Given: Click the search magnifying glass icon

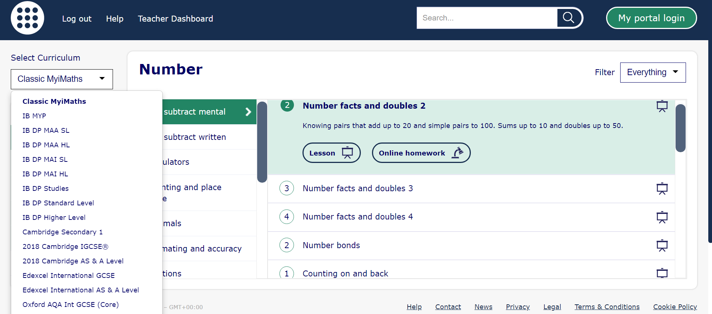Looking at the screenshot, I should coord(568,17).
